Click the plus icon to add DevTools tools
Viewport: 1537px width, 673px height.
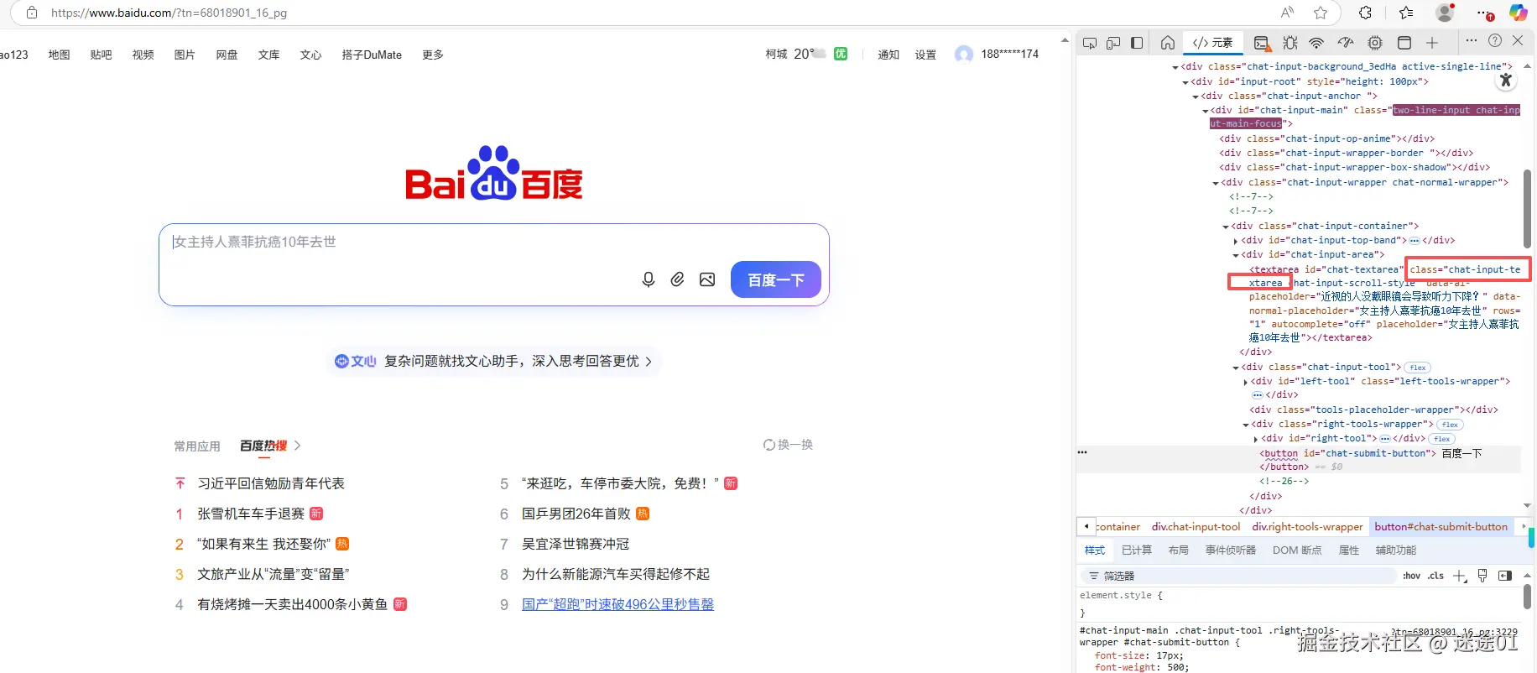pyautogui.click(x=1432, y=43)
